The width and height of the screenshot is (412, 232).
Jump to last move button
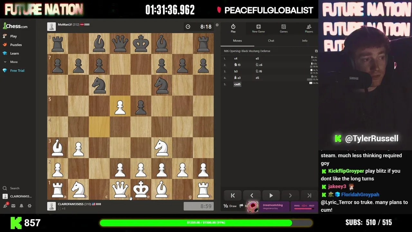click(309, 196)
